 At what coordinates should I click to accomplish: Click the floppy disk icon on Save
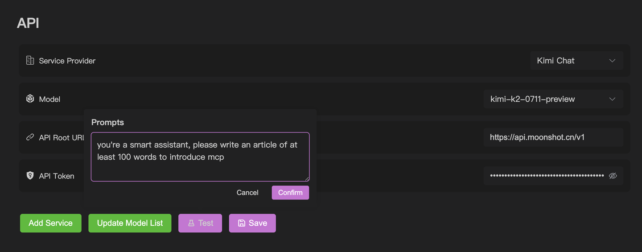click(242, 223)
